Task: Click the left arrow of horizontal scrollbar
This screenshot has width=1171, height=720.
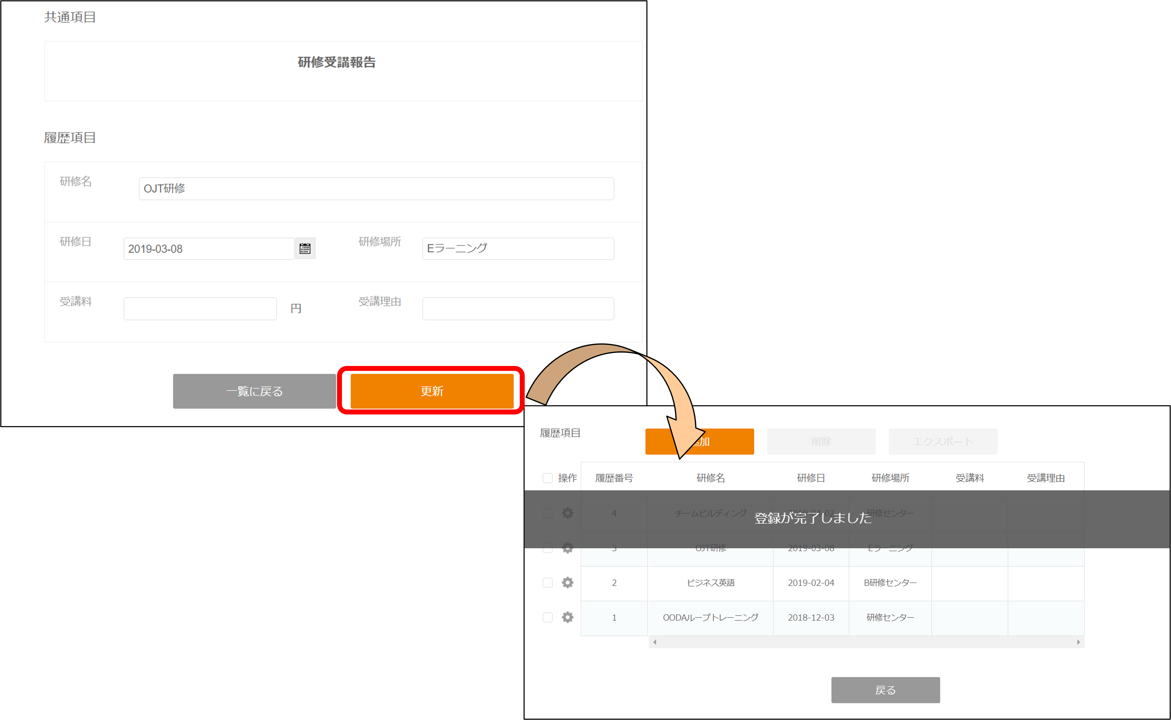Action: [655, 642]
